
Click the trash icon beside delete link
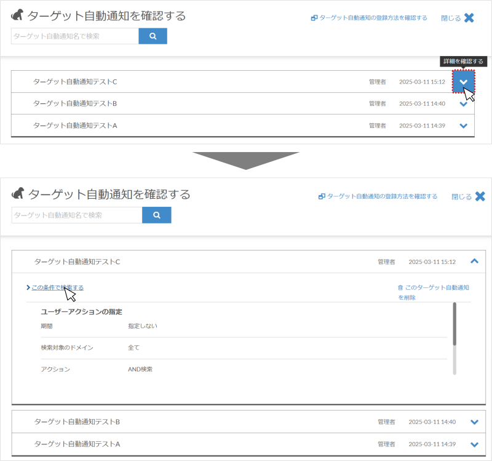click(x=400, y=287)
